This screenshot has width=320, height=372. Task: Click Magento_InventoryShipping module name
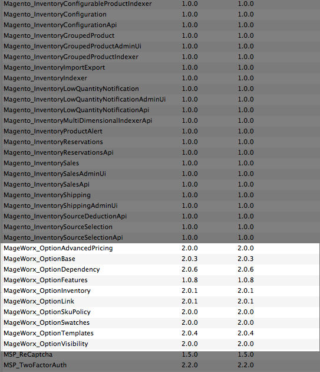pyautogui.click(x=47, y=195)
